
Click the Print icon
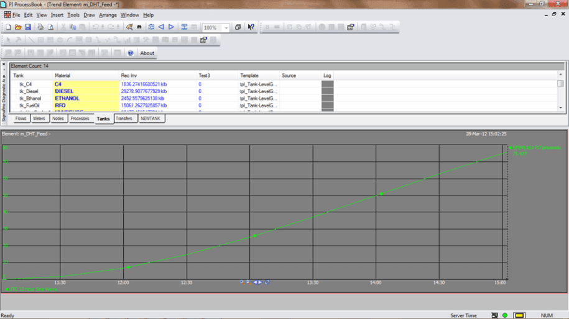40,27
